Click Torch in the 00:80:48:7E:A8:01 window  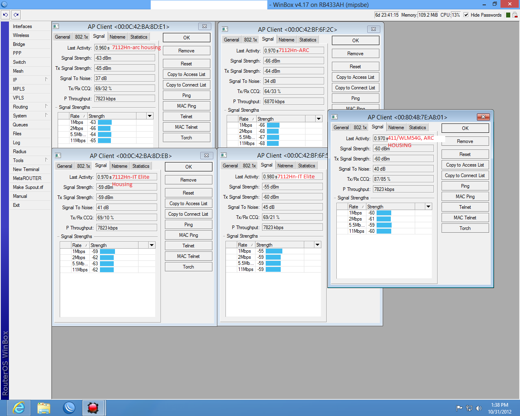tap(465, 228)
